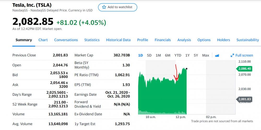Set chart range to YTD
Screen dimensions: 261x130
178,55
